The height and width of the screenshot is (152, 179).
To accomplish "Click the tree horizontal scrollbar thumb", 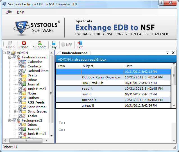I will (x=26, y=140).
